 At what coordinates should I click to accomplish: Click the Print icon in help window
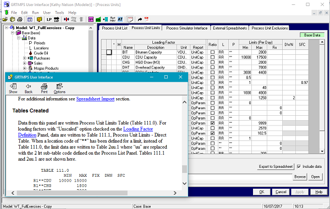pos(44,88)
